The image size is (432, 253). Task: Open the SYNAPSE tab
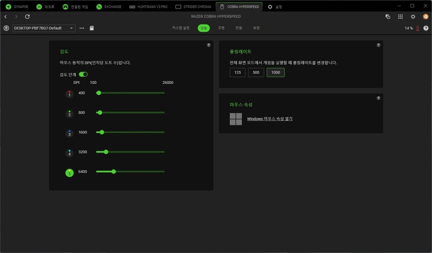(x=17, y=7)
